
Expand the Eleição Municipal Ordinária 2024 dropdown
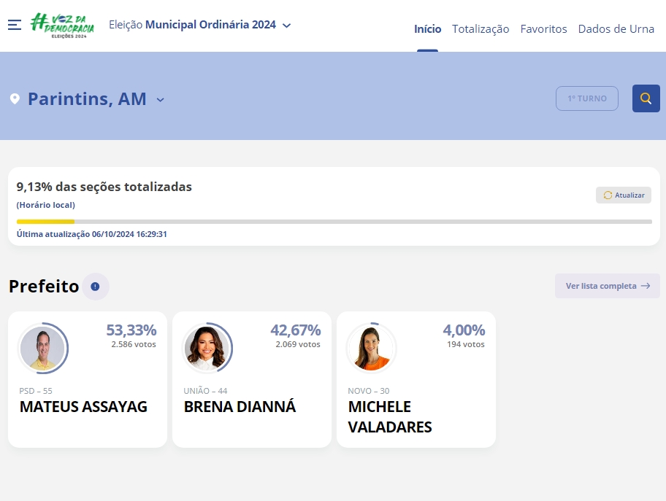pyautogui.click(x=286, y=26)
